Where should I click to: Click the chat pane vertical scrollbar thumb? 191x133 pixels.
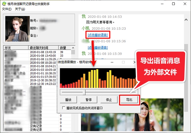[186, 78]
